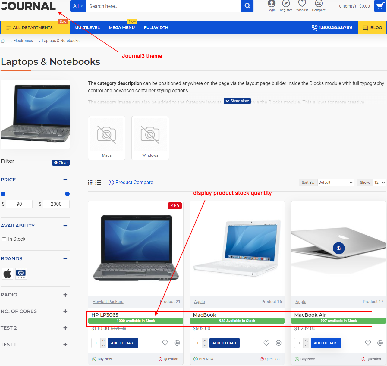Screen dimensions: 387x366
Task: Filter by Apple brand logo
Action: [x=8, y=274]
